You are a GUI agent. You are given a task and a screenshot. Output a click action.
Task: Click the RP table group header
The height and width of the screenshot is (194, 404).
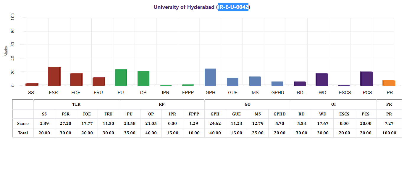coord(161,104)
